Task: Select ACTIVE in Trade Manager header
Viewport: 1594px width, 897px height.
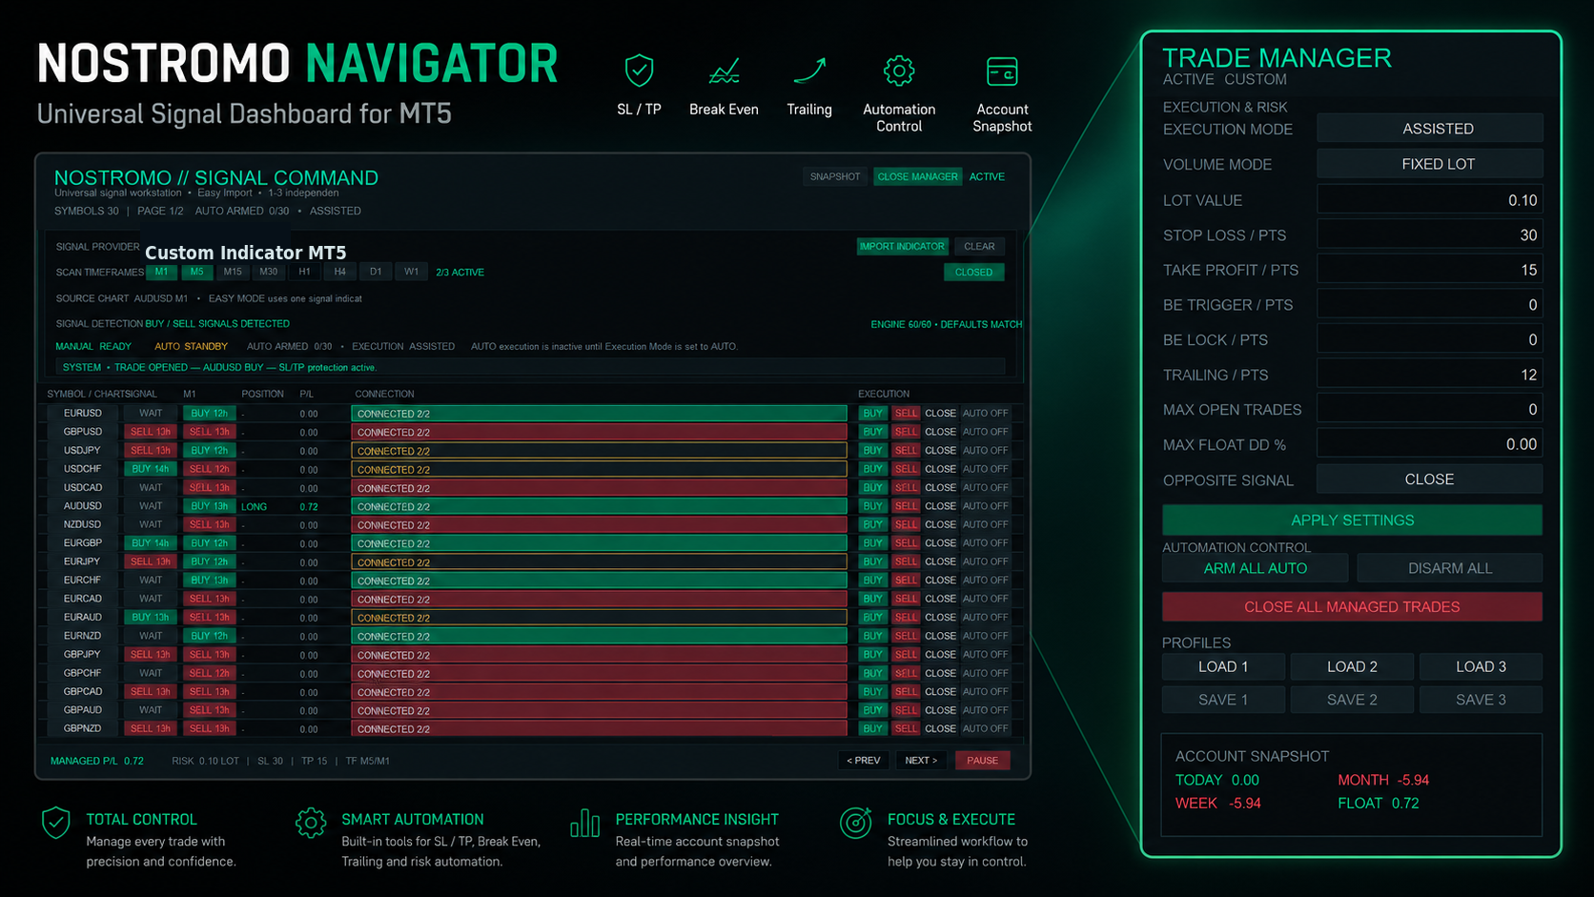Action: coord(1188,80)
